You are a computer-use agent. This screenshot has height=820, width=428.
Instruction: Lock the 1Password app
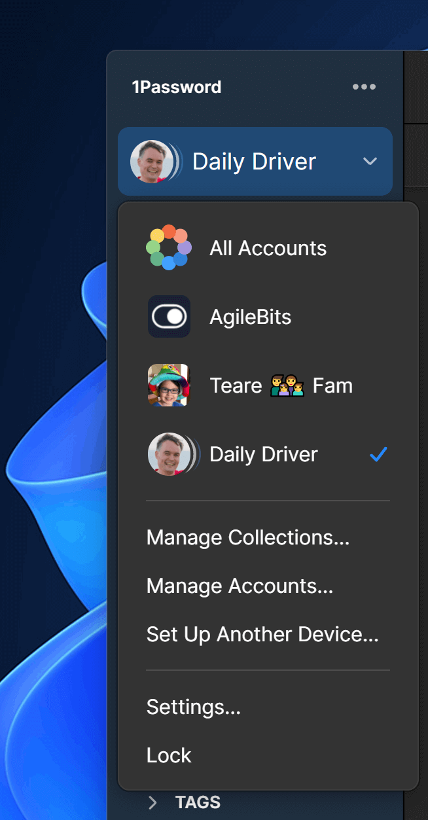coord(169,755)
